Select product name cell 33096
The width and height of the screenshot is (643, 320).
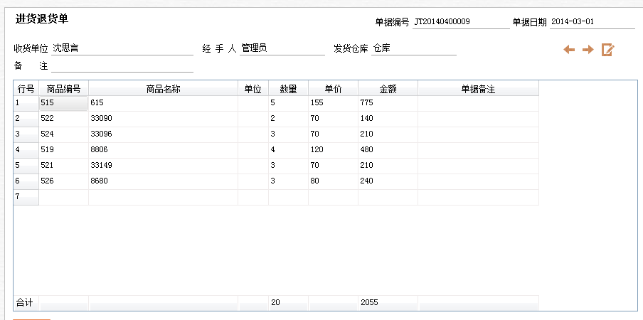(163, 134)
